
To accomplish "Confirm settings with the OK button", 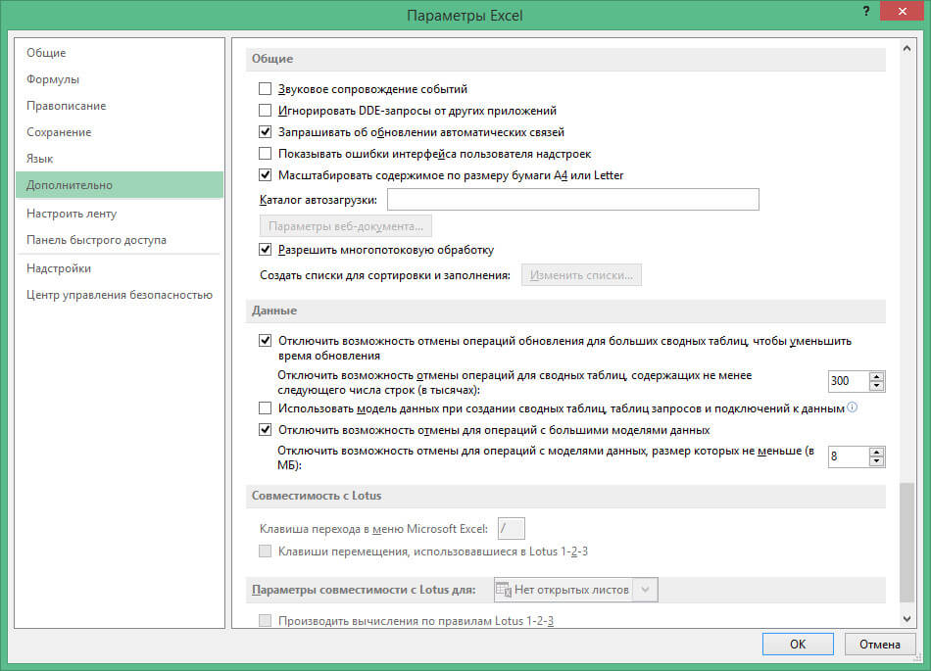I will pyautogui.click(x=798, y=645).
